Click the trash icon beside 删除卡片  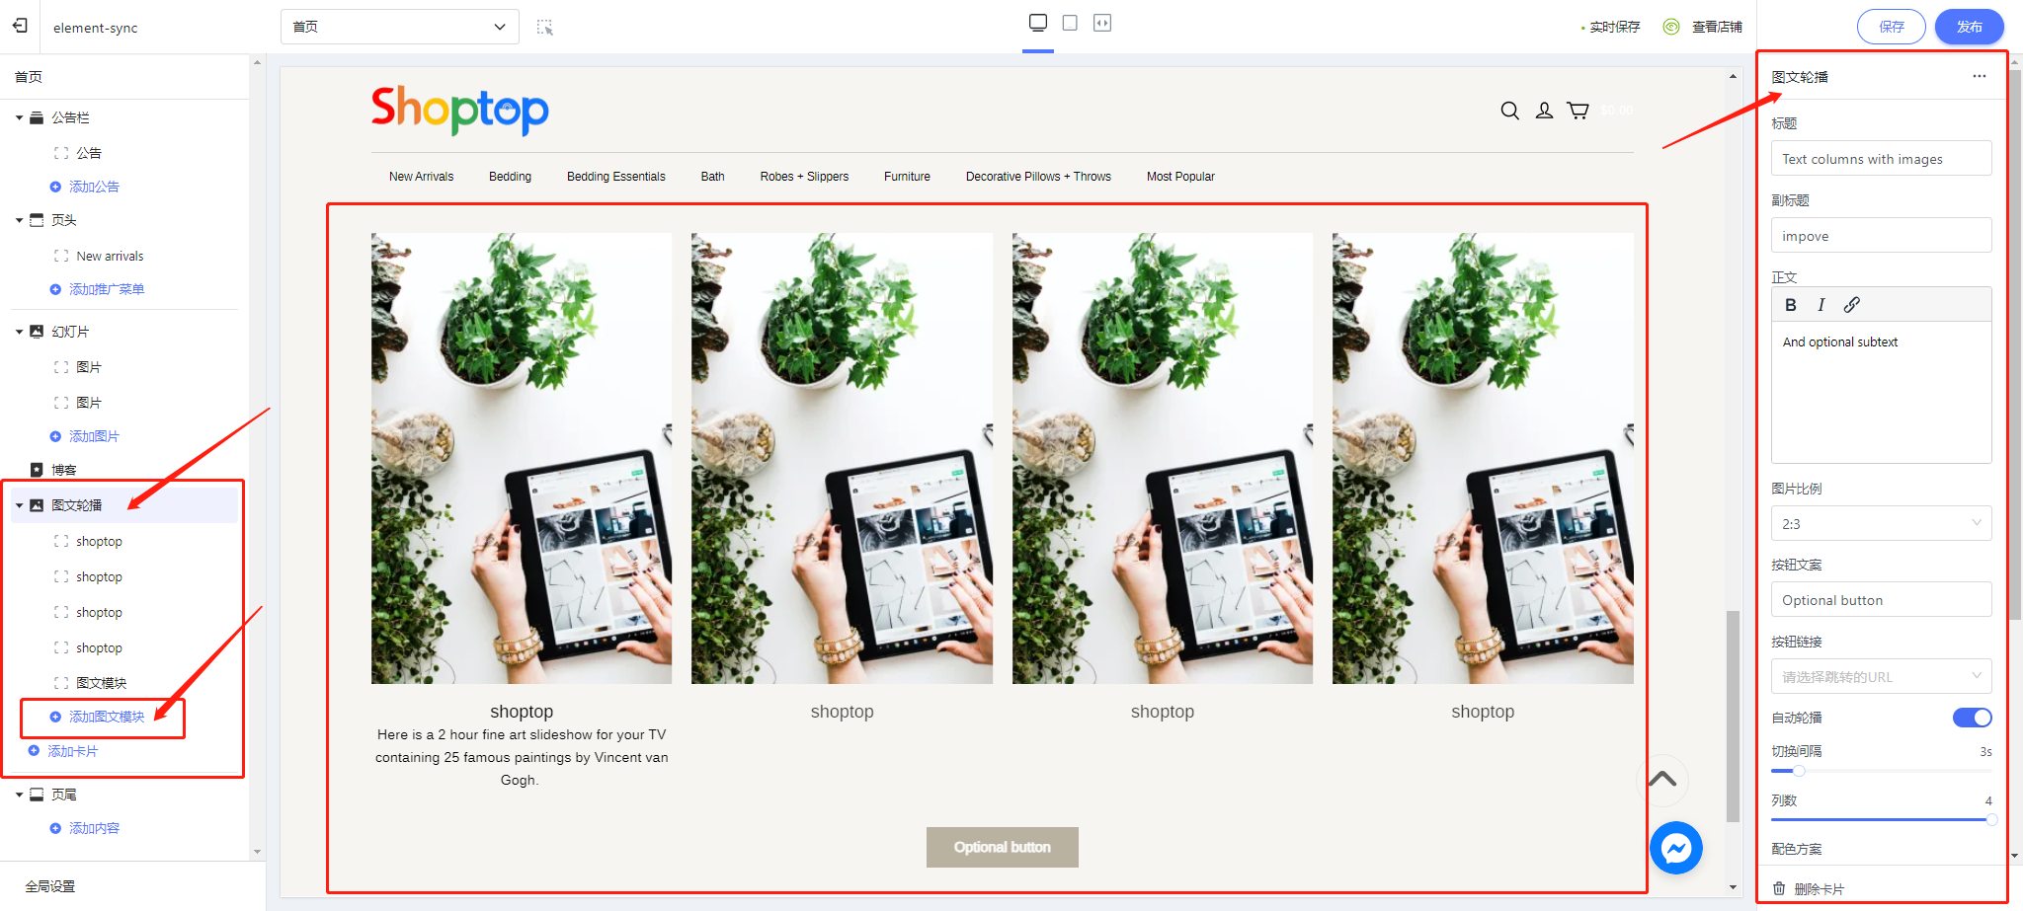point(1779,888)
